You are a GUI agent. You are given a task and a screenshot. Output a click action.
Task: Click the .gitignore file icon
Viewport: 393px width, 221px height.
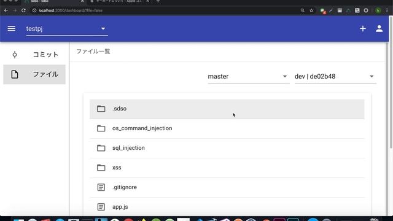[101, 187]
